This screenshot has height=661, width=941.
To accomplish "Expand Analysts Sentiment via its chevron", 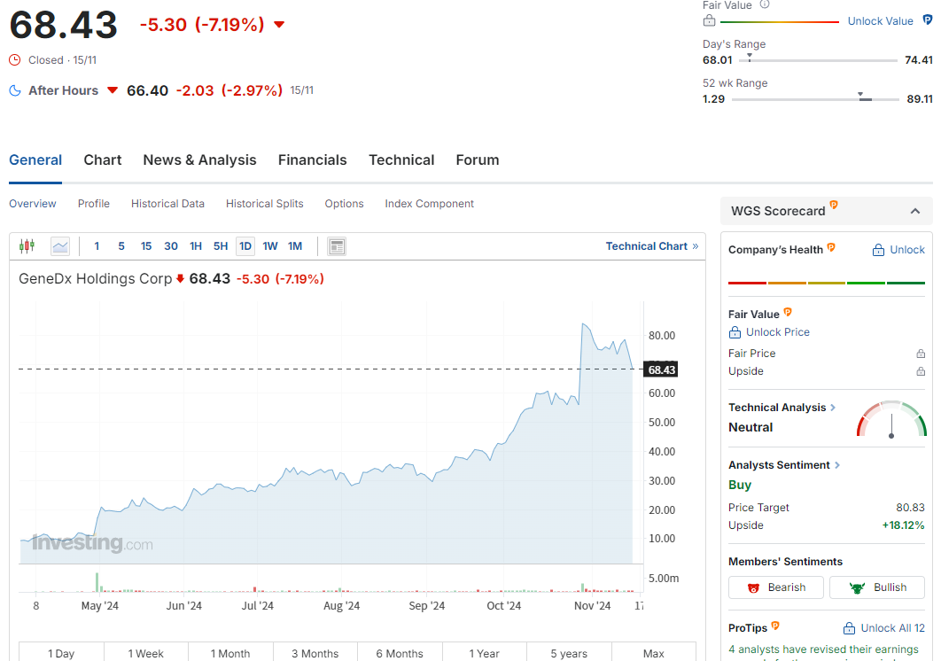I will [x=837, y=465].
